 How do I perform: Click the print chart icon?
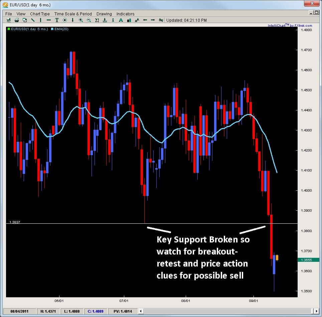[17, 20]
